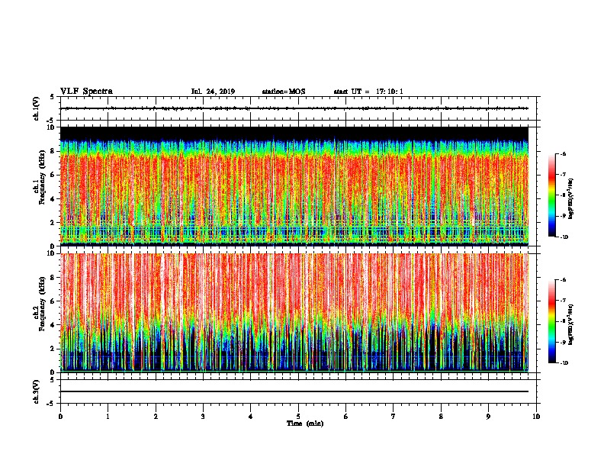The height and width of the screenshot is (467, 604).
Task: Click the "ch.1(V)" waveform axis label
Action: pyautogui.click(x=36, y=108)
